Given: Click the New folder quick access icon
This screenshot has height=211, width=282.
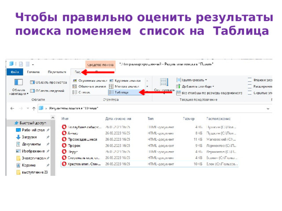Looking at the screenshot, I should coord(27,64).
